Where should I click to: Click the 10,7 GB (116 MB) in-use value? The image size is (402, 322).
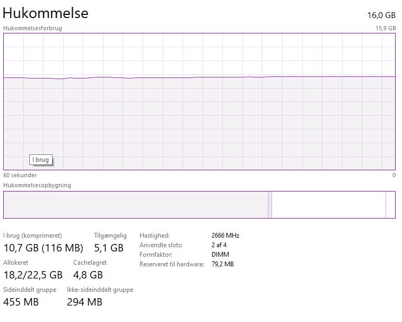click(x=43, y=248)
